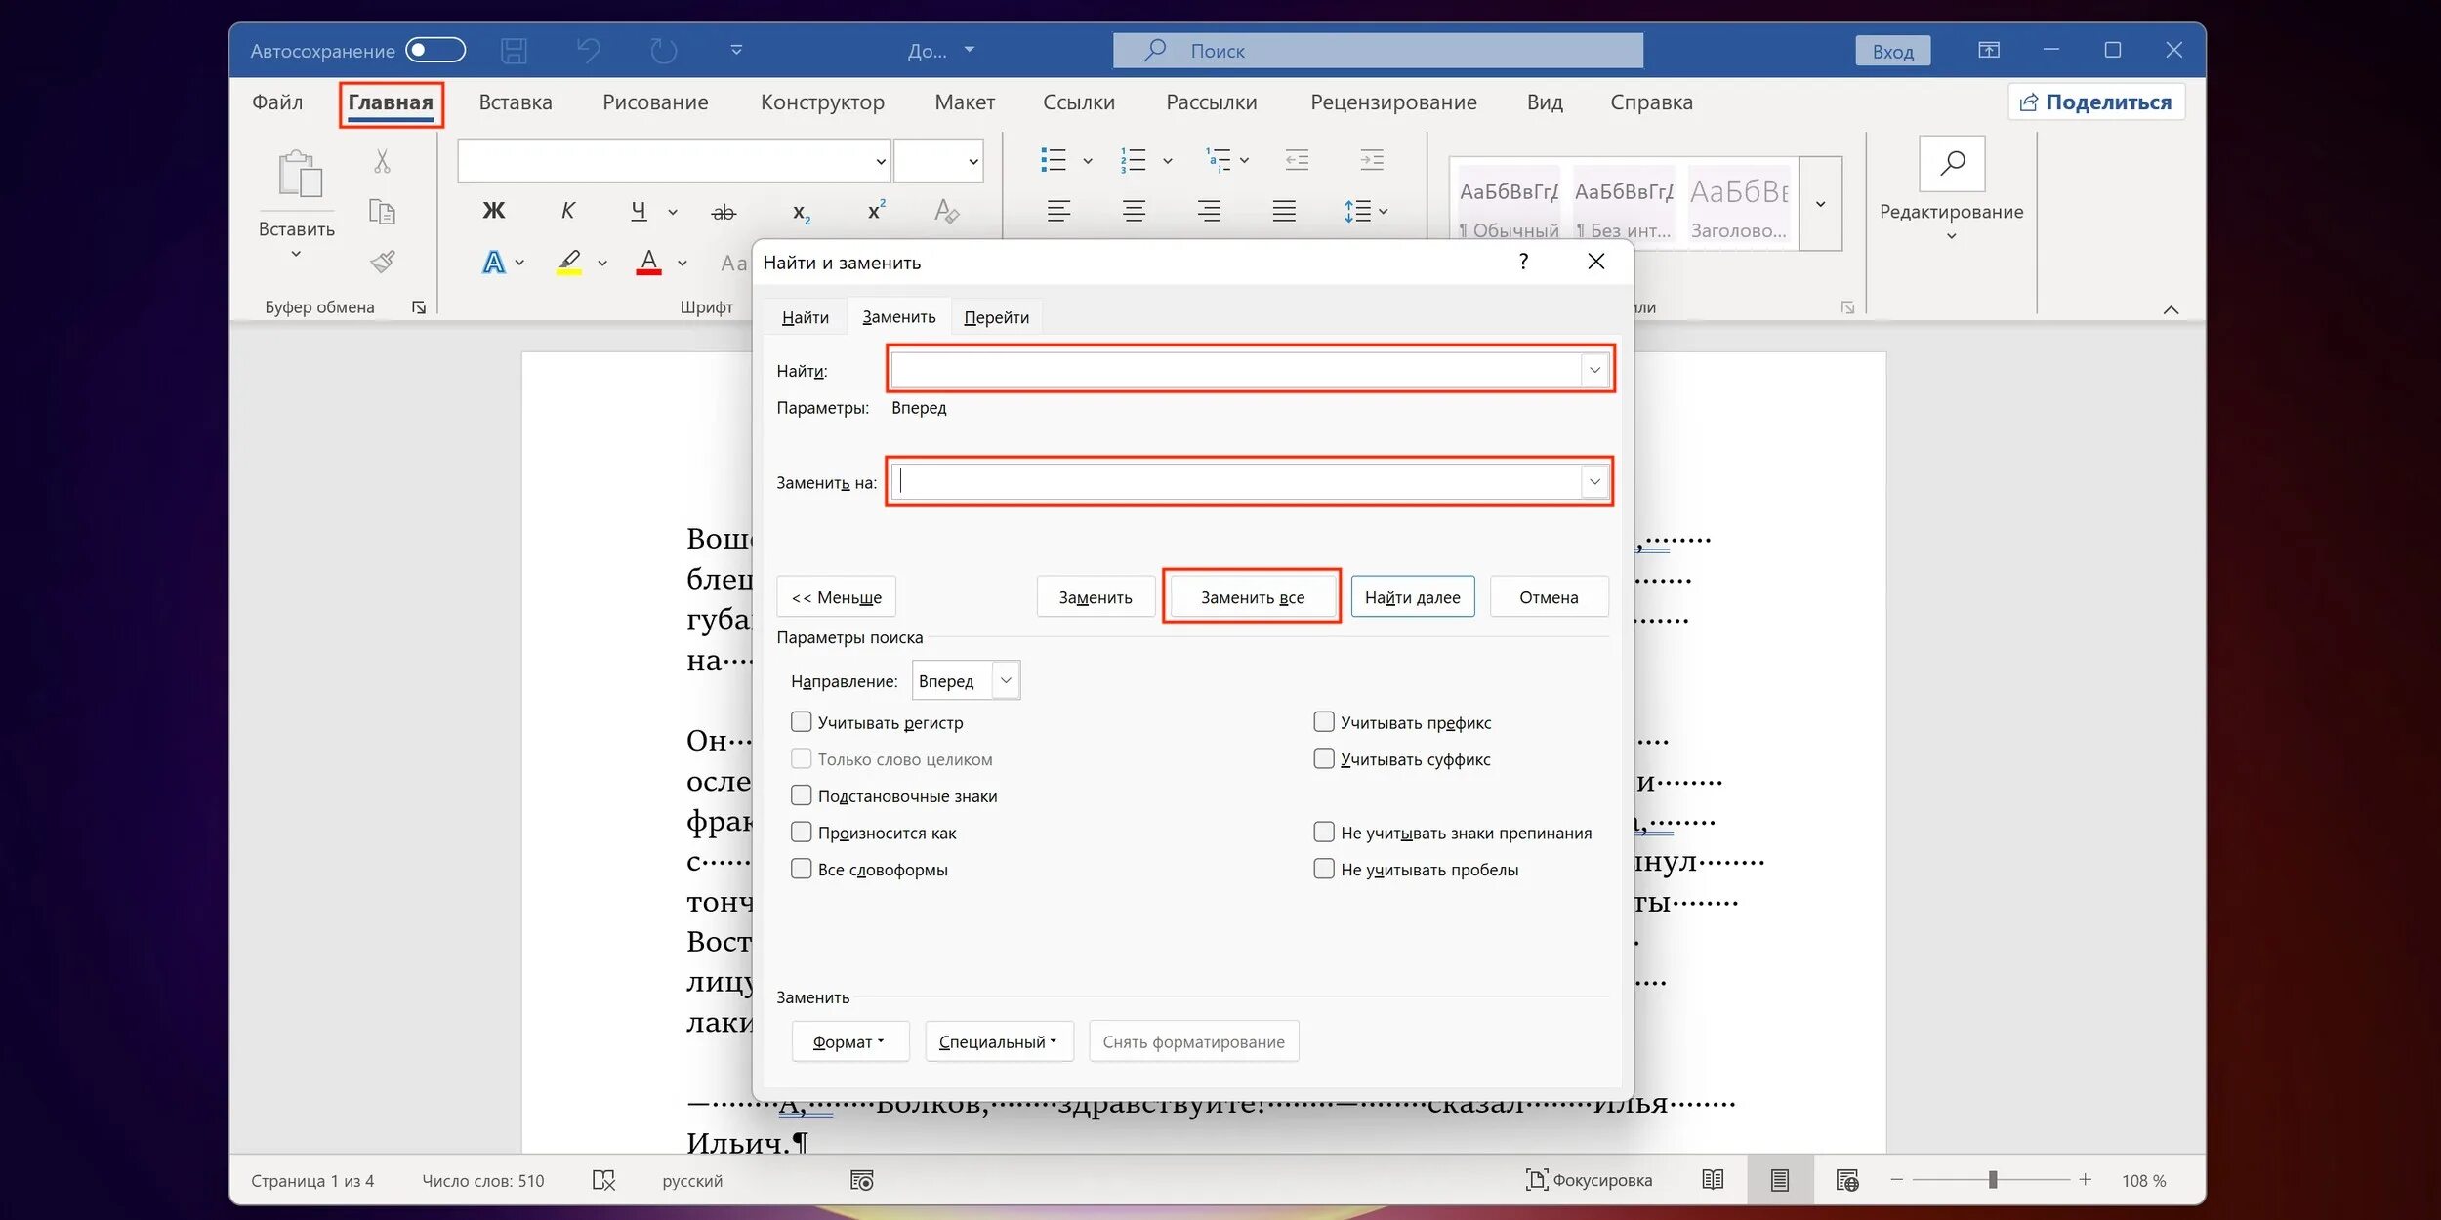Switch to the Перейти tab

(996, 317)
